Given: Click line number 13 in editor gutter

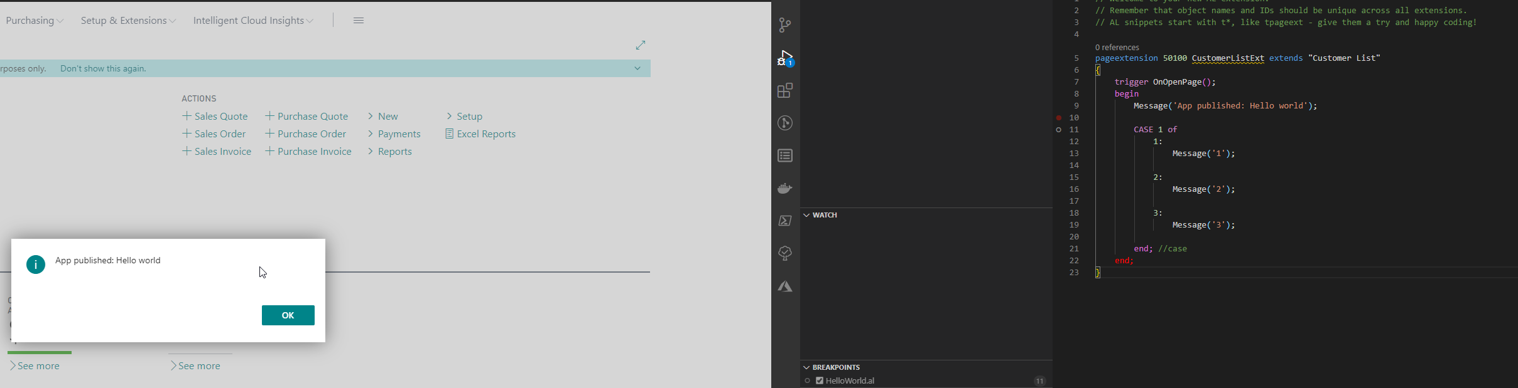Looking at the screenshot, I should (1074, 154).
